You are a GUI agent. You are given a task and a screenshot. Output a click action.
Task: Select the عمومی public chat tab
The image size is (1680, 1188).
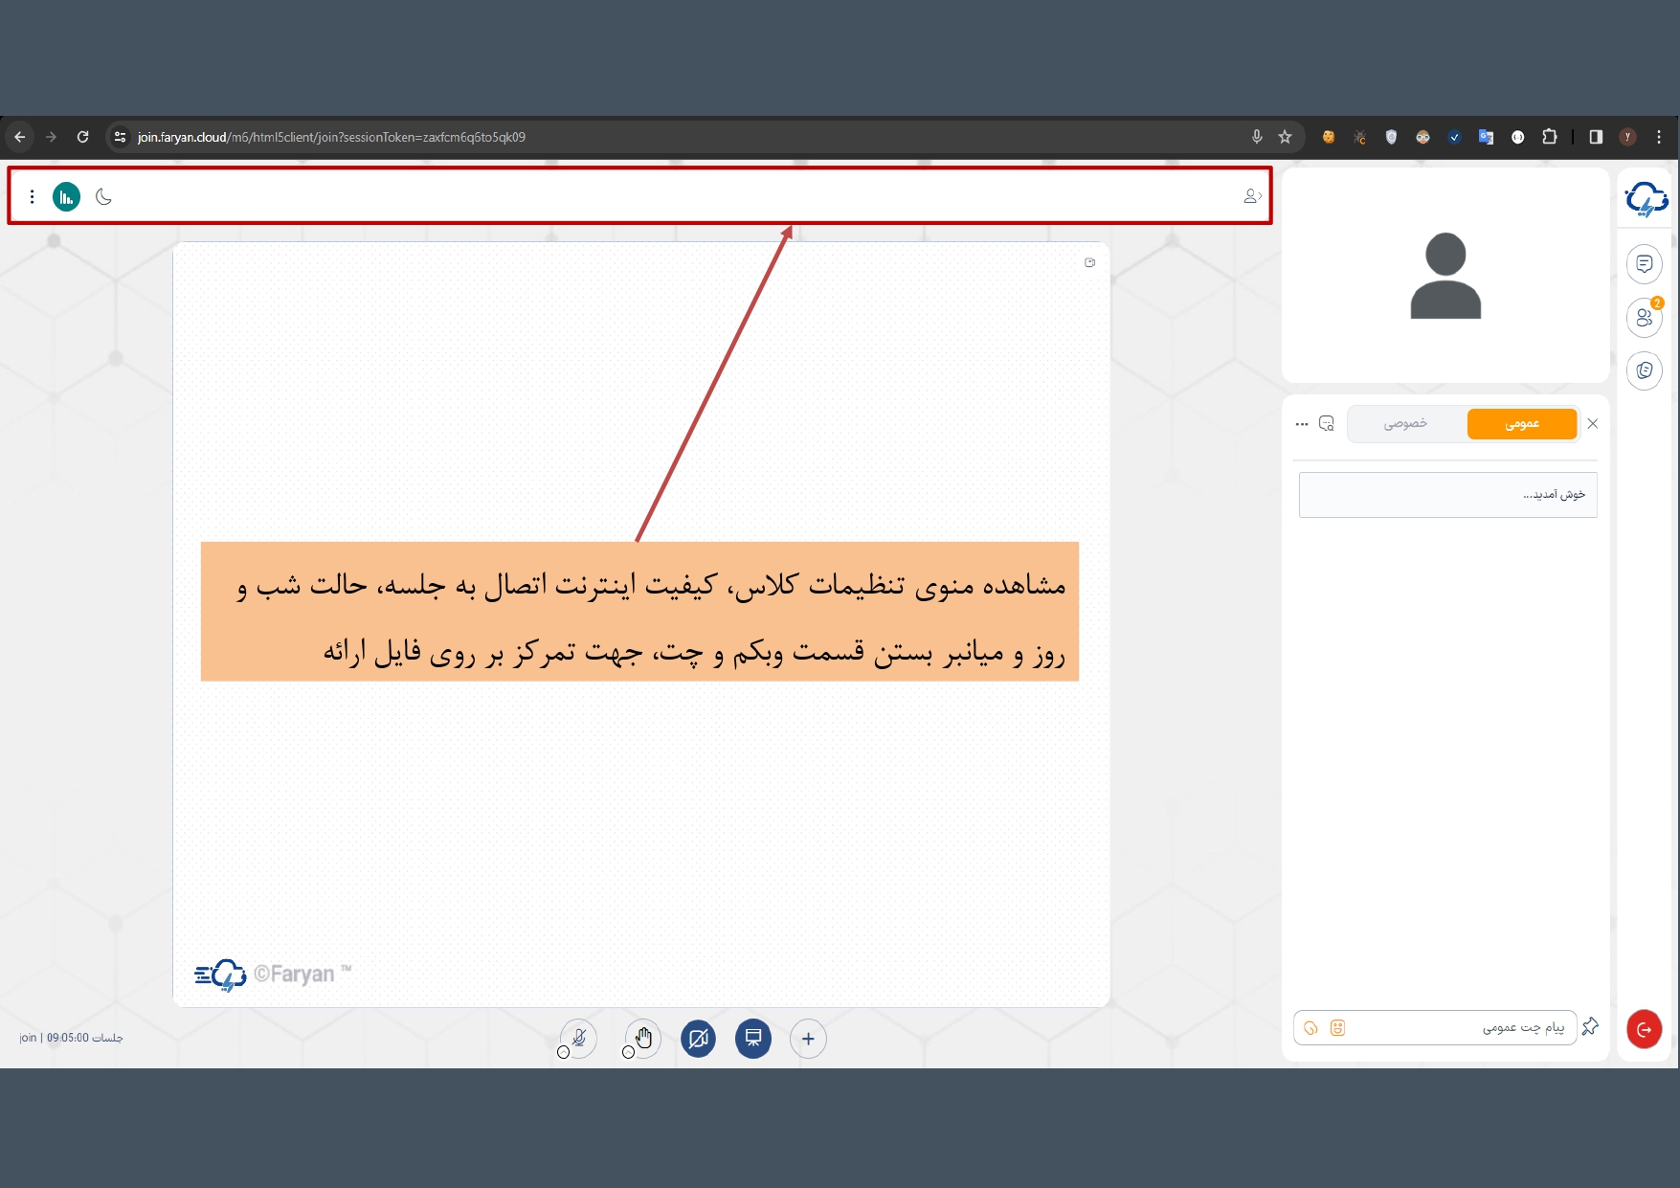coord(1521,424)
